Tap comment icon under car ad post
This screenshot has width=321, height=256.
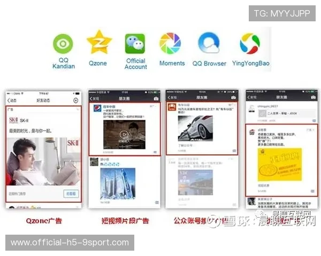234,151
